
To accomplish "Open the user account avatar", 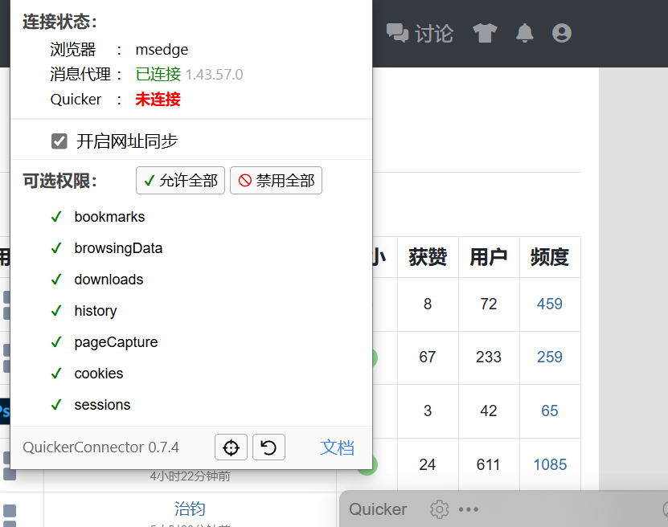I will (562, 33).
